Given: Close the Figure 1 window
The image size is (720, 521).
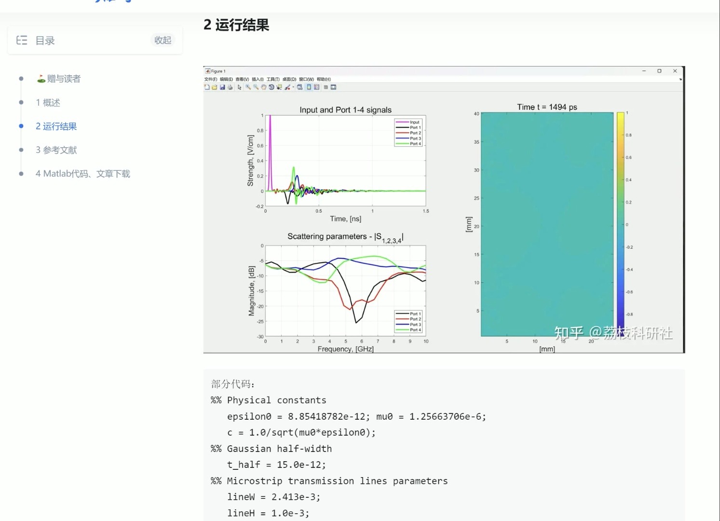Looking at the screenshot, I should tap(675, 71).
